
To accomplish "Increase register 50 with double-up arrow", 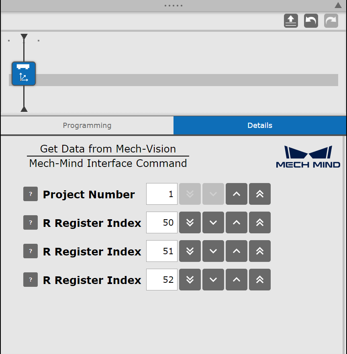I will coord(260,222).
